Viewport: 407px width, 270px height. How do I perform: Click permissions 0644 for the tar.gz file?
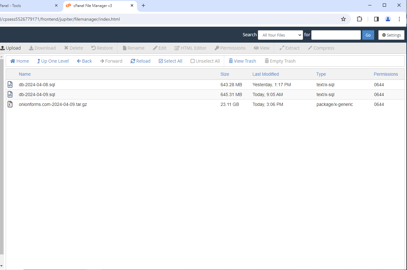click(x=379, y=104)
